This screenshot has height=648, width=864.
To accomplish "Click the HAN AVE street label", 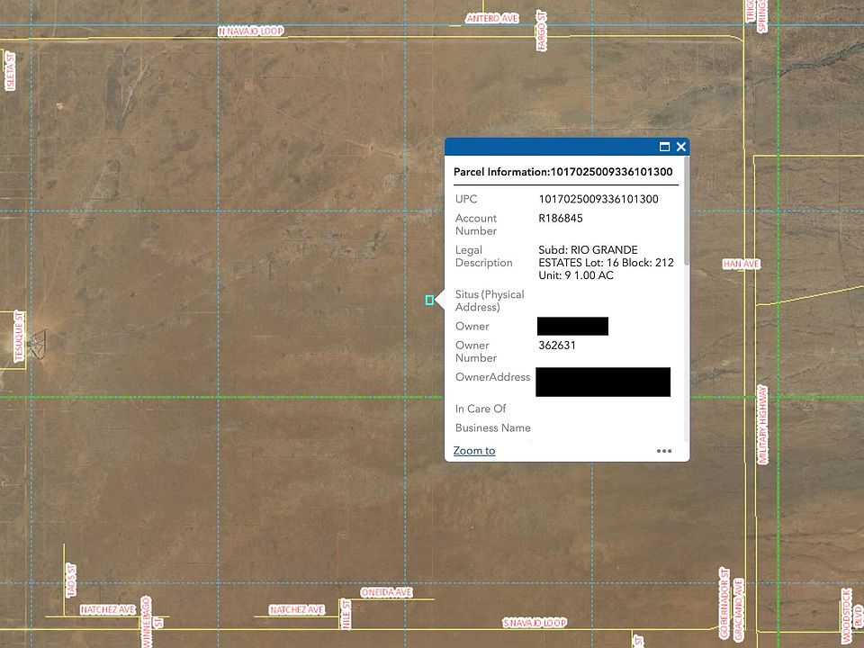I will point(741,264).
